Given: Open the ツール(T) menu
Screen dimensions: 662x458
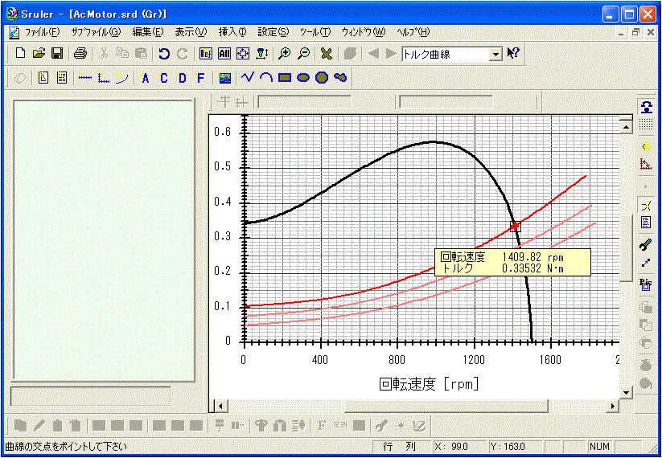Looking at the screenshot, I should 315,32.
